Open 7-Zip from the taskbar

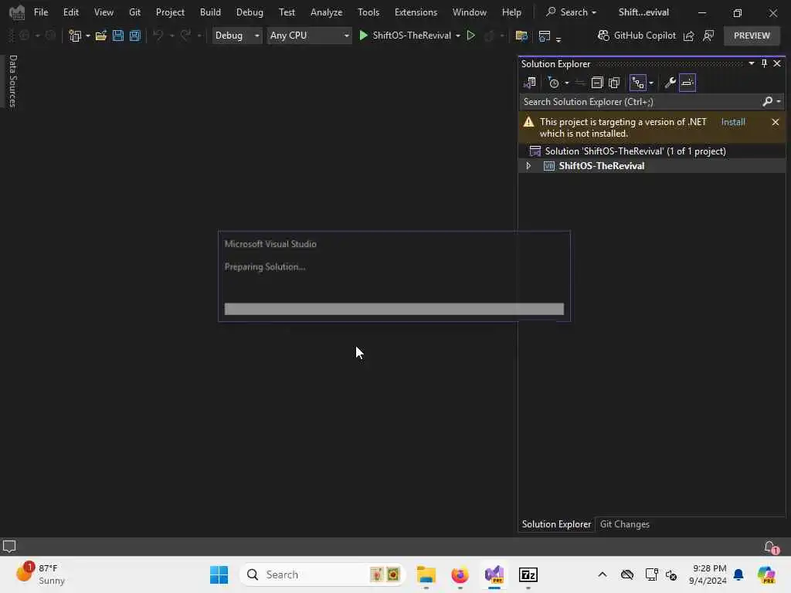(x=528, y=574)
